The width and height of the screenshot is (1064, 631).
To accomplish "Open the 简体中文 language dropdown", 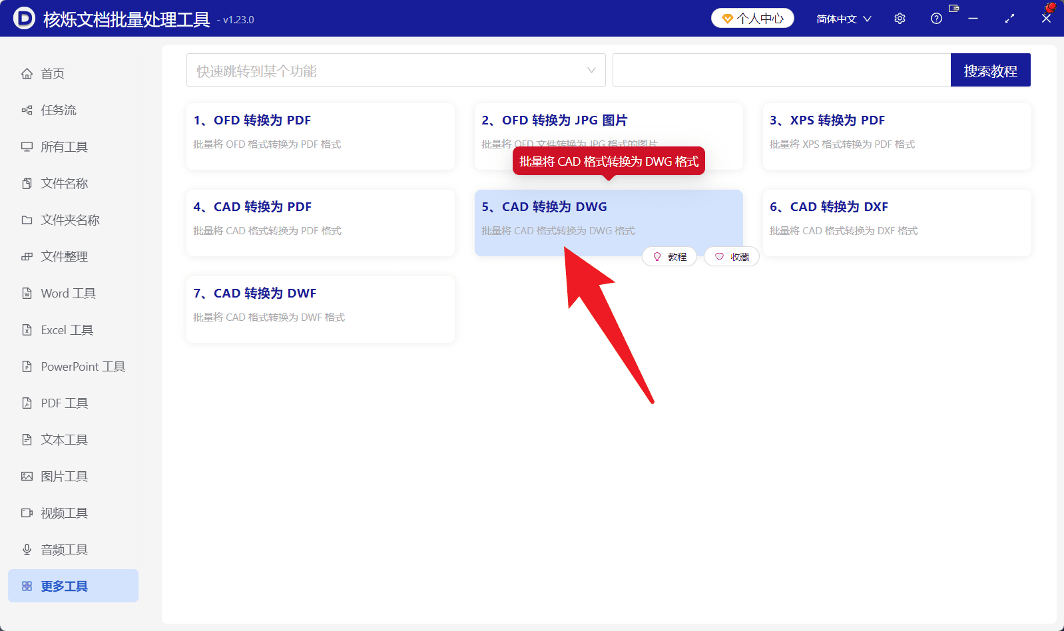I will [844, 19].
